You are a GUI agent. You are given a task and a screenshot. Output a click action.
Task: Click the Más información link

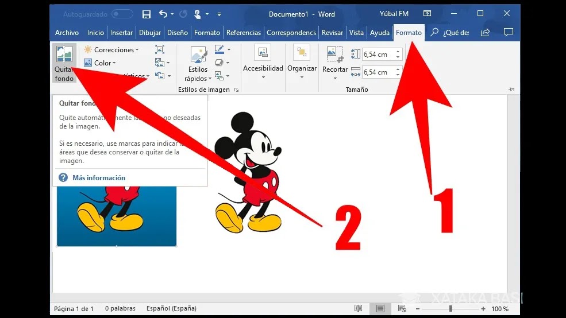pos(98,178)
